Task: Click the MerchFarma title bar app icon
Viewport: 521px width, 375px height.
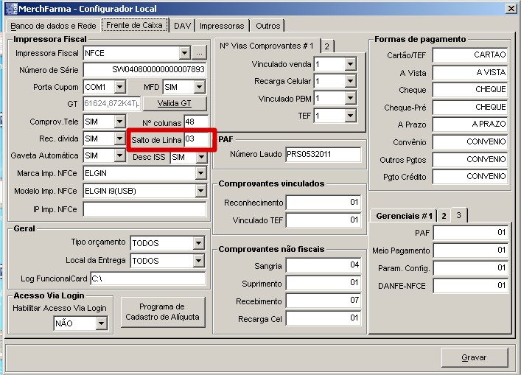Action: 9,7
